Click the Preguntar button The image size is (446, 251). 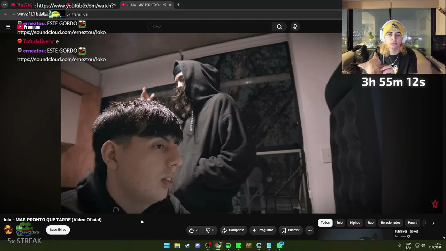pyautogui.click(x=263, y=230)
